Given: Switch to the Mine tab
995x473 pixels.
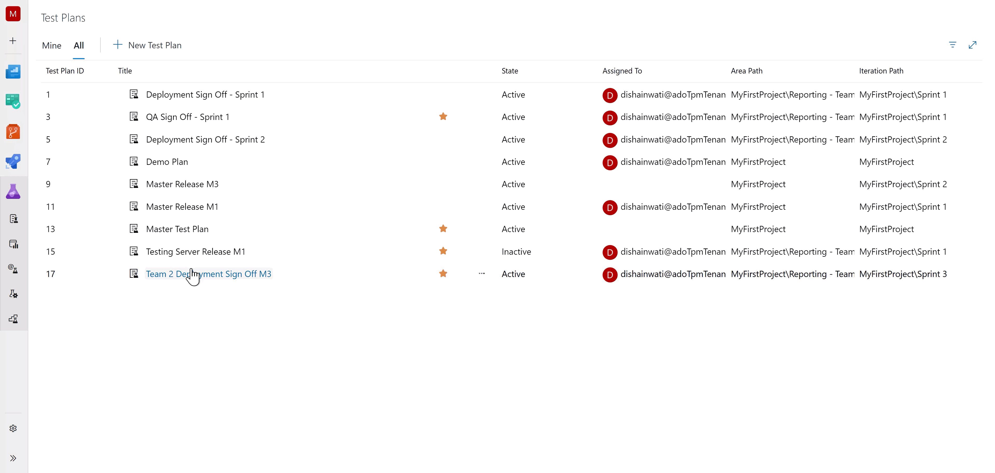Looking at the screenshot, I should point(51,45).
